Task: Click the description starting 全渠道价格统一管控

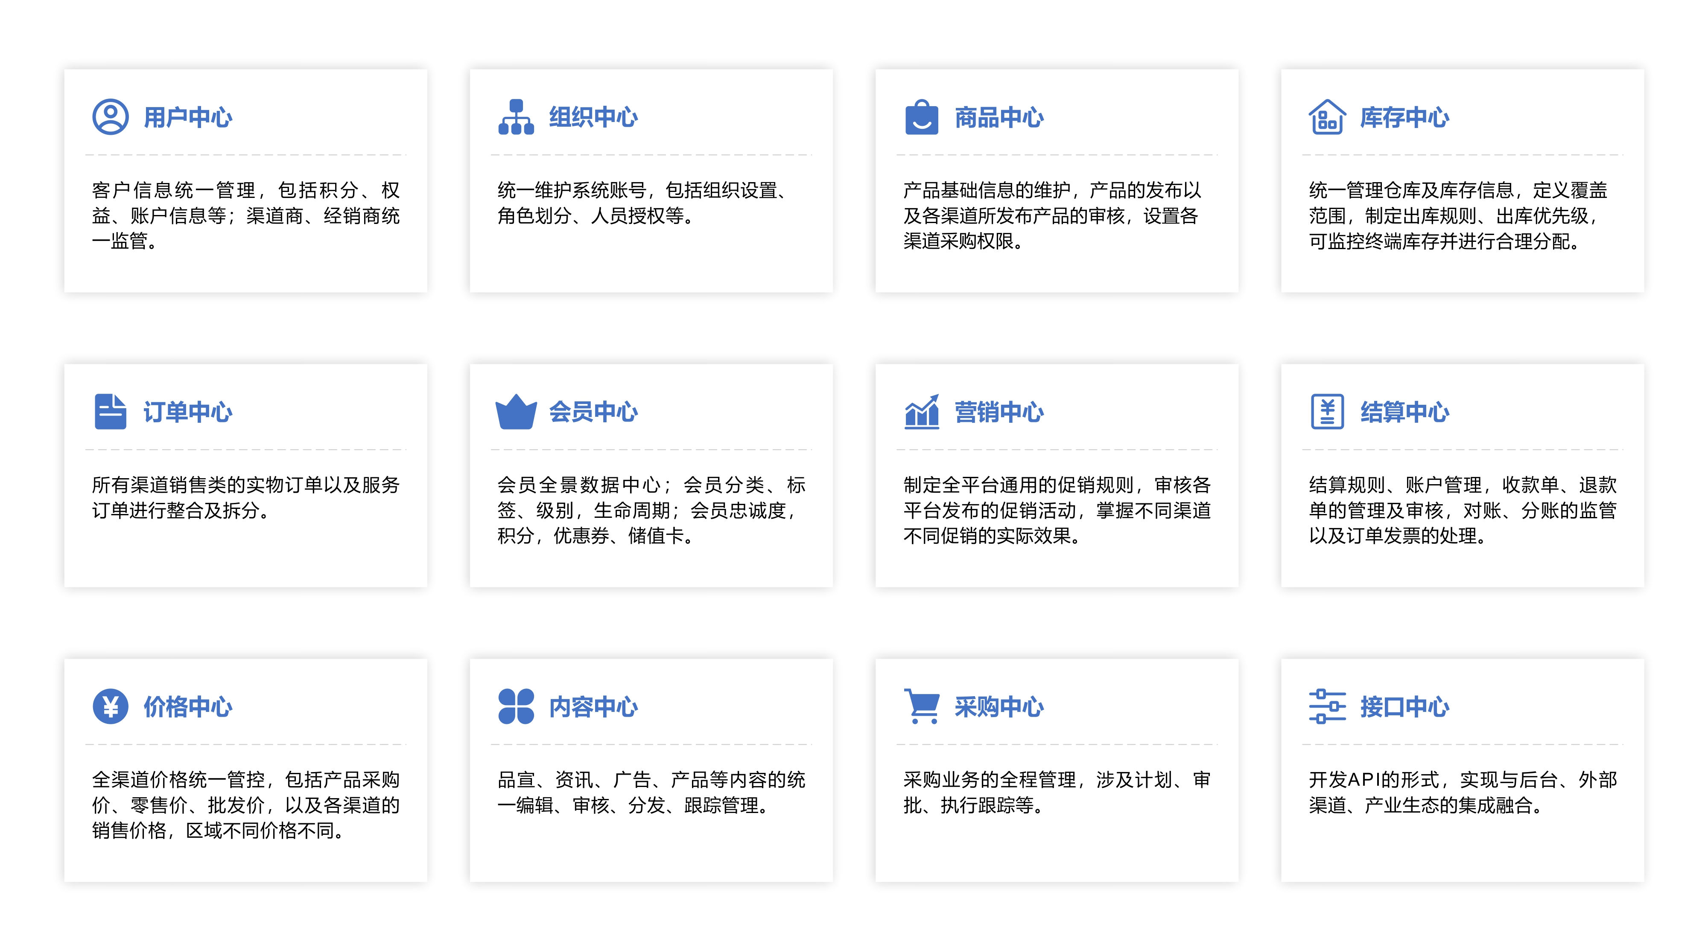Action: (246, 805)
